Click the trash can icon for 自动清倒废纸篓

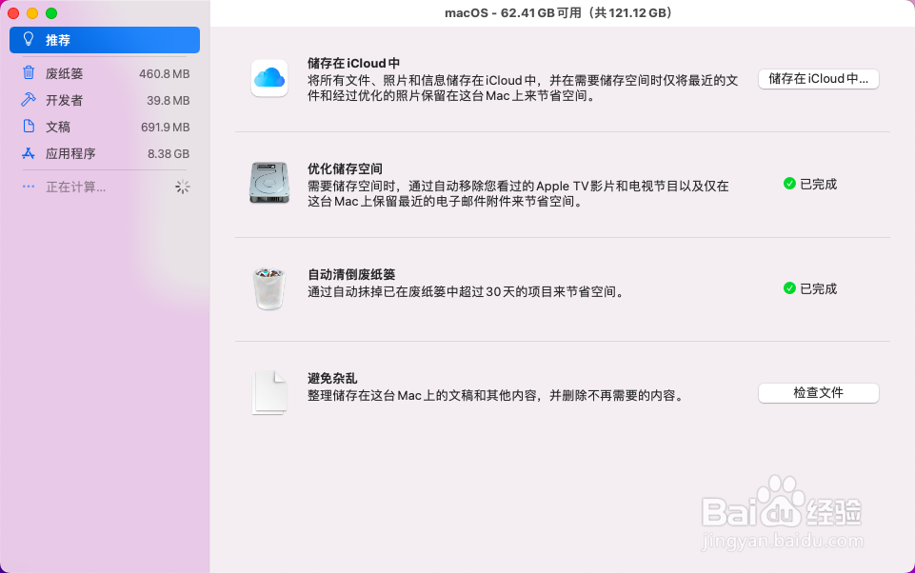coord(269,288)
